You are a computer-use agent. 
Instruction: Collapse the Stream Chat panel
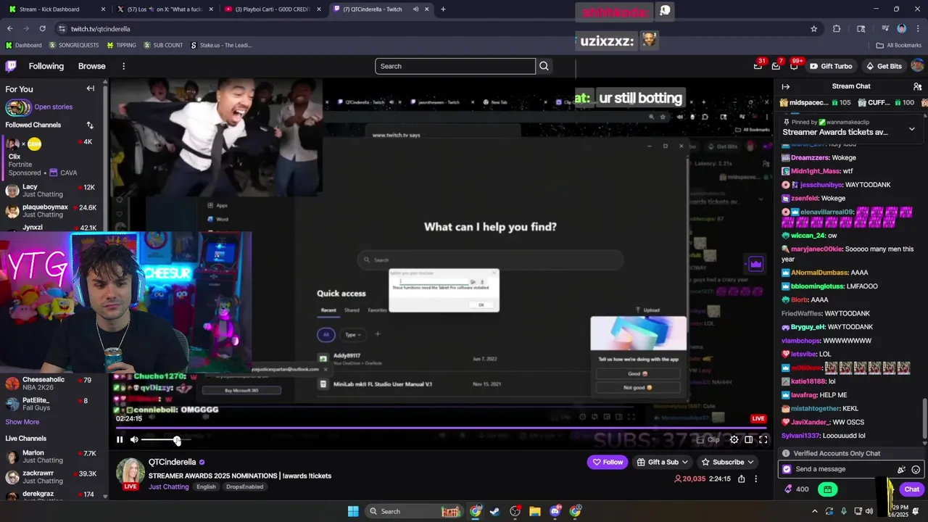[785, 86]
